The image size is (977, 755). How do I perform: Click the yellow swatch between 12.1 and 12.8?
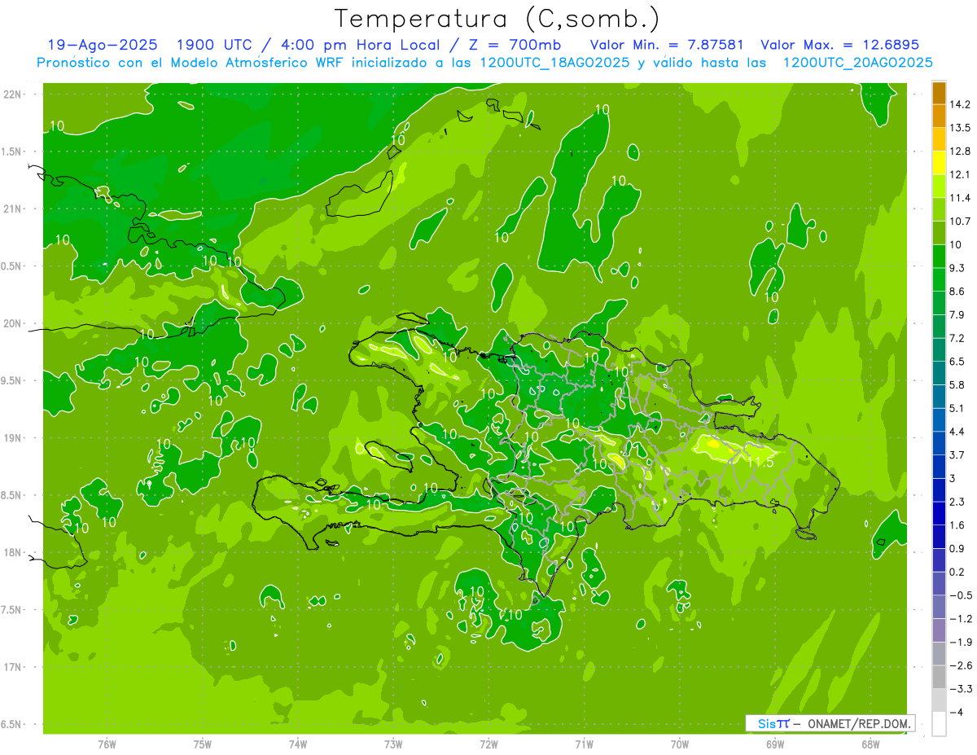tap(939, 163)
